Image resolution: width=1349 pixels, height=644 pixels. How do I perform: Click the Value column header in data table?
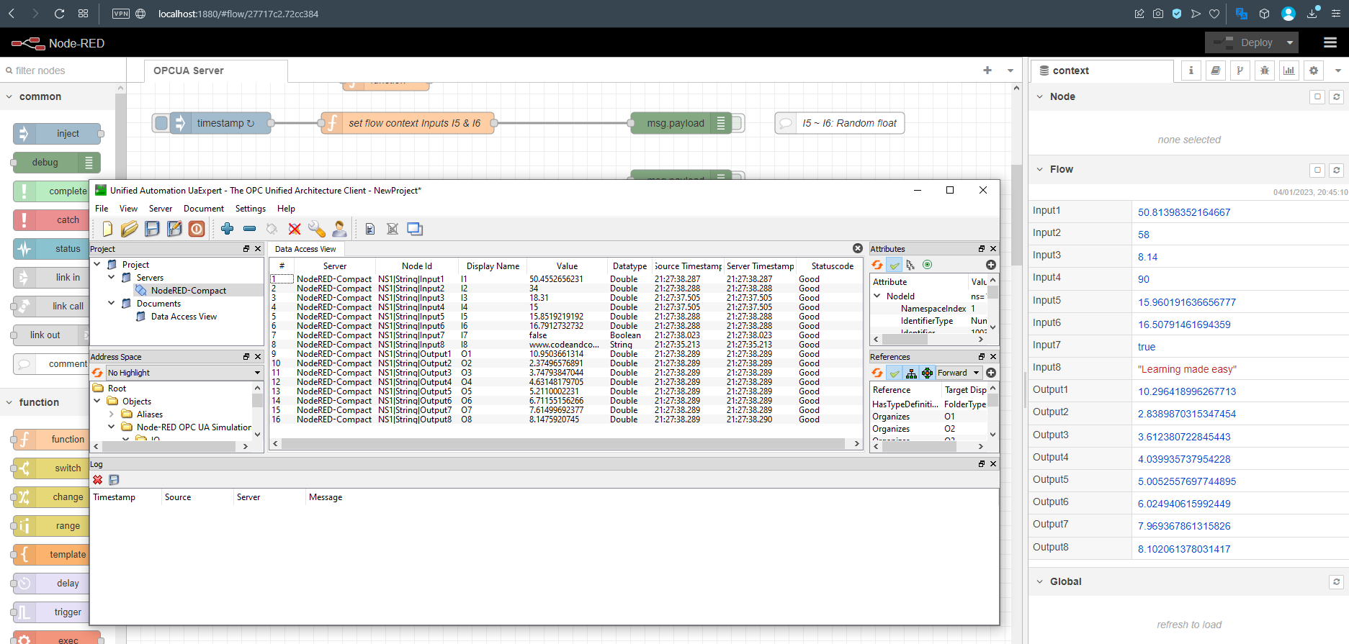567,266
